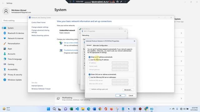Launch Microsoft Edge from taskbar

point(88,109)
